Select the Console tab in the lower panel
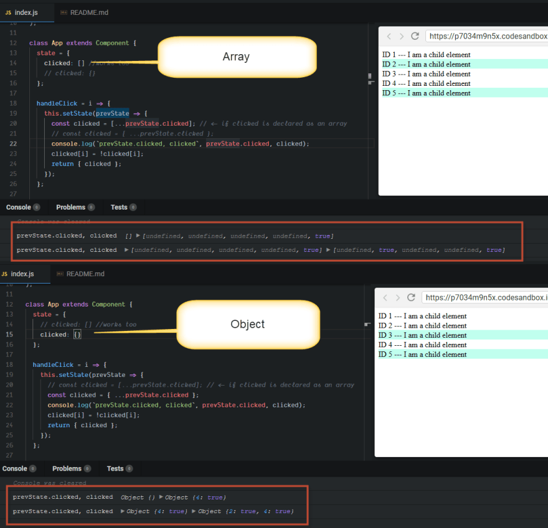 (15, 468)
